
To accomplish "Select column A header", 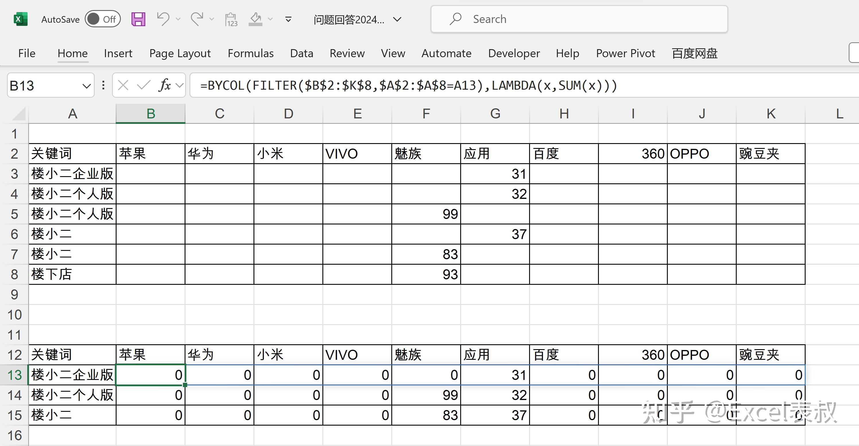I will click(72, 114).
